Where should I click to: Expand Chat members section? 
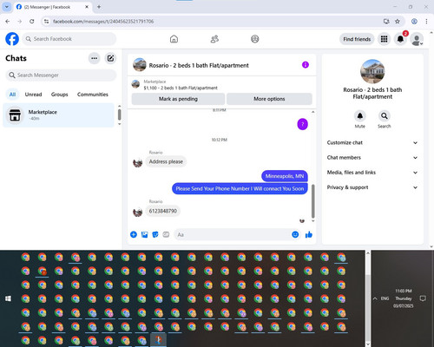[x=372, y=158]
